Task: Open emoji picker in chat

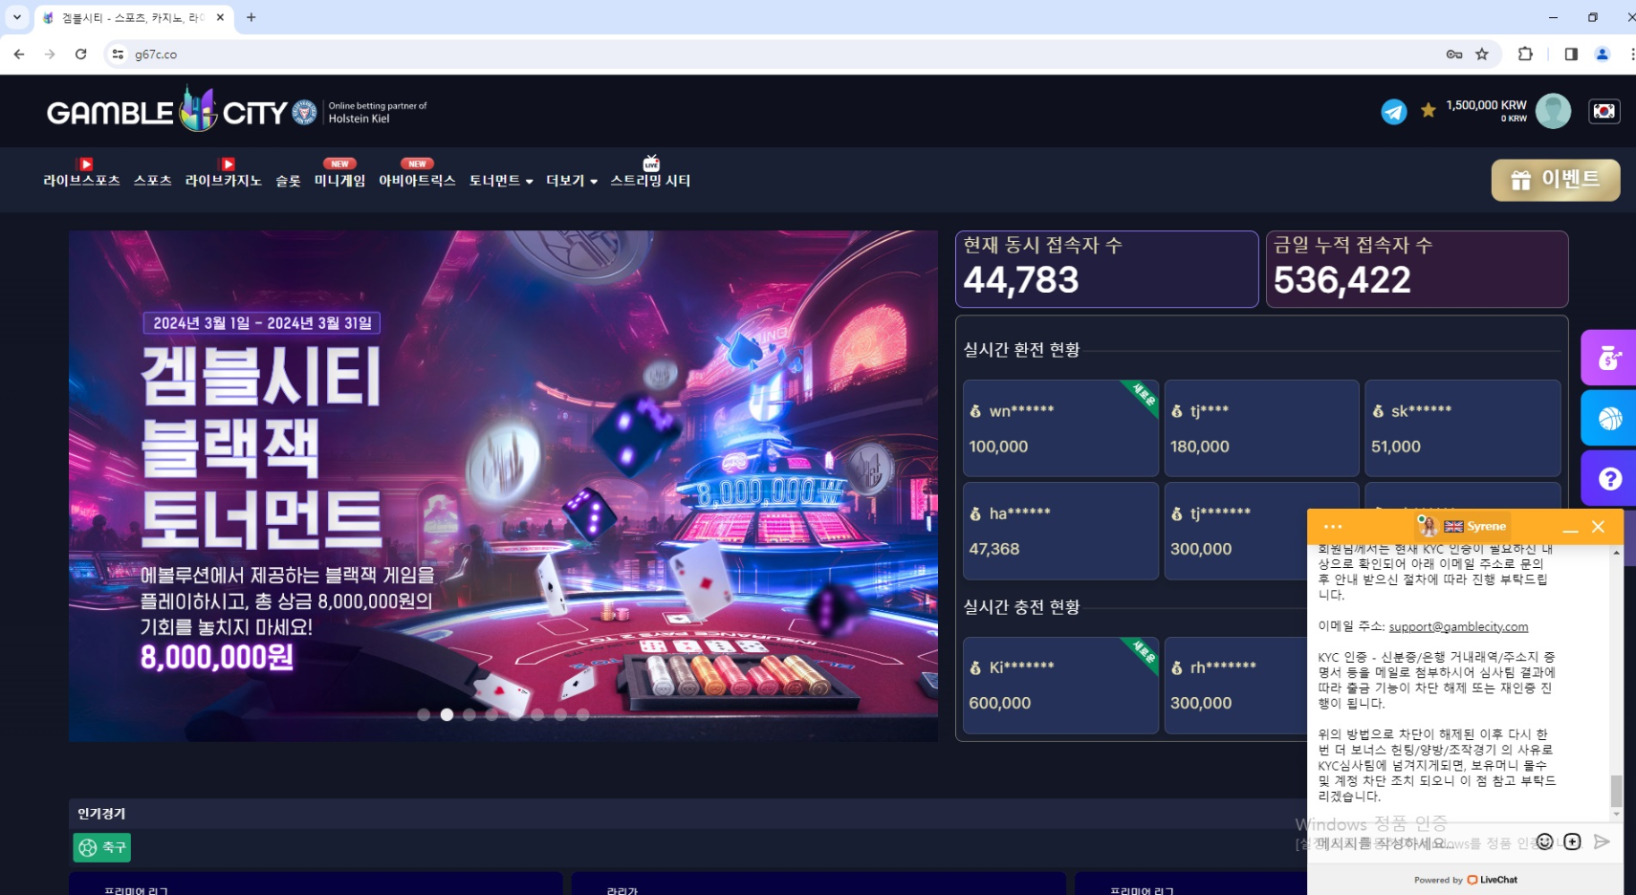Action: pos(1545,841)
